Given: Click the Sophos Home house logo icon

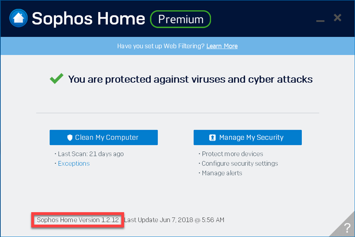Looking at the screenshot, I should [x=18, y=18].
